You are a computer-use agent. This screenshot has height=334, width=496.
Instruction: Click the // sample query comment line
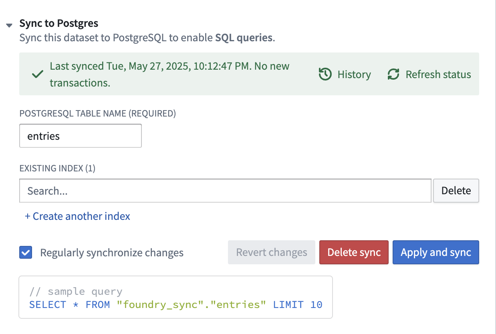click(76, 292)
